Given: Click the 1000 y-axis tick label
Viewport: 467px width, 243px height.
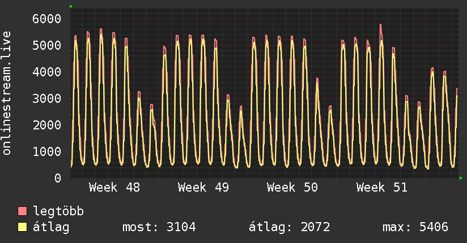Looking at the screenshot, I should click(x=45, y=151).
